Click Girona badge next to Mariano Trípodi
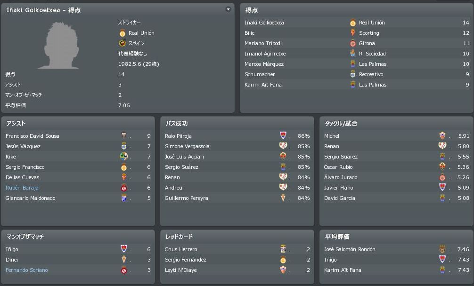Viewport: 474px width, 286px height. click(352, 43)
